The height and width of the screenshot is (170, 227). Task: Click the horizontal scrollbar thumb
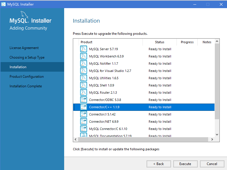[143, 139]
